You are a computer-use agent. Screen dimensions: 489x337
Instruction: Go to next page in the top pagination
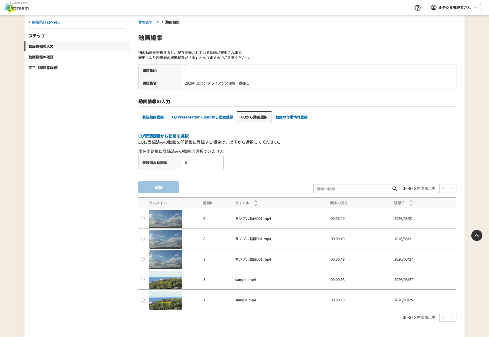[452, 188]
